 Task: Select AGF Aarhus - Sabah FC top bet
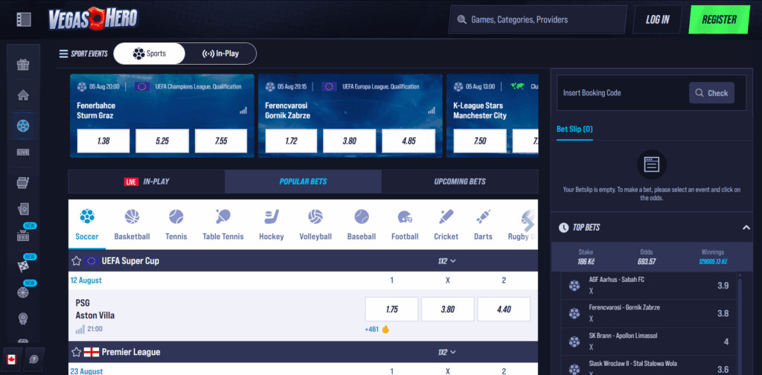(650, 285)
